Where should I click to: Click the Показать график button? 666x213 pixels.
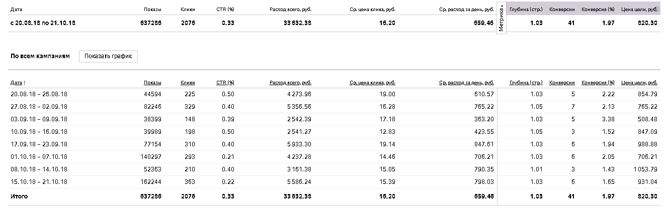pos(108,56)
